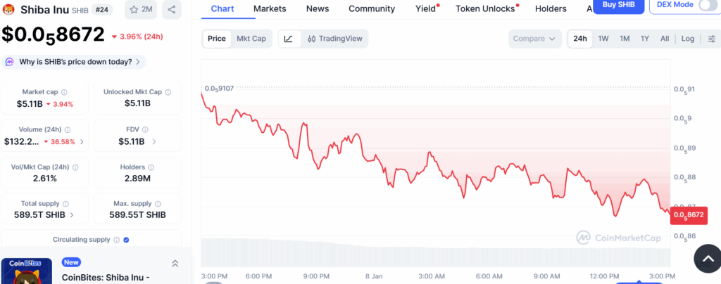Viewport: 721px width, 284px height.
Task: Click the line chart type icon
Action: tap(289, 39)
